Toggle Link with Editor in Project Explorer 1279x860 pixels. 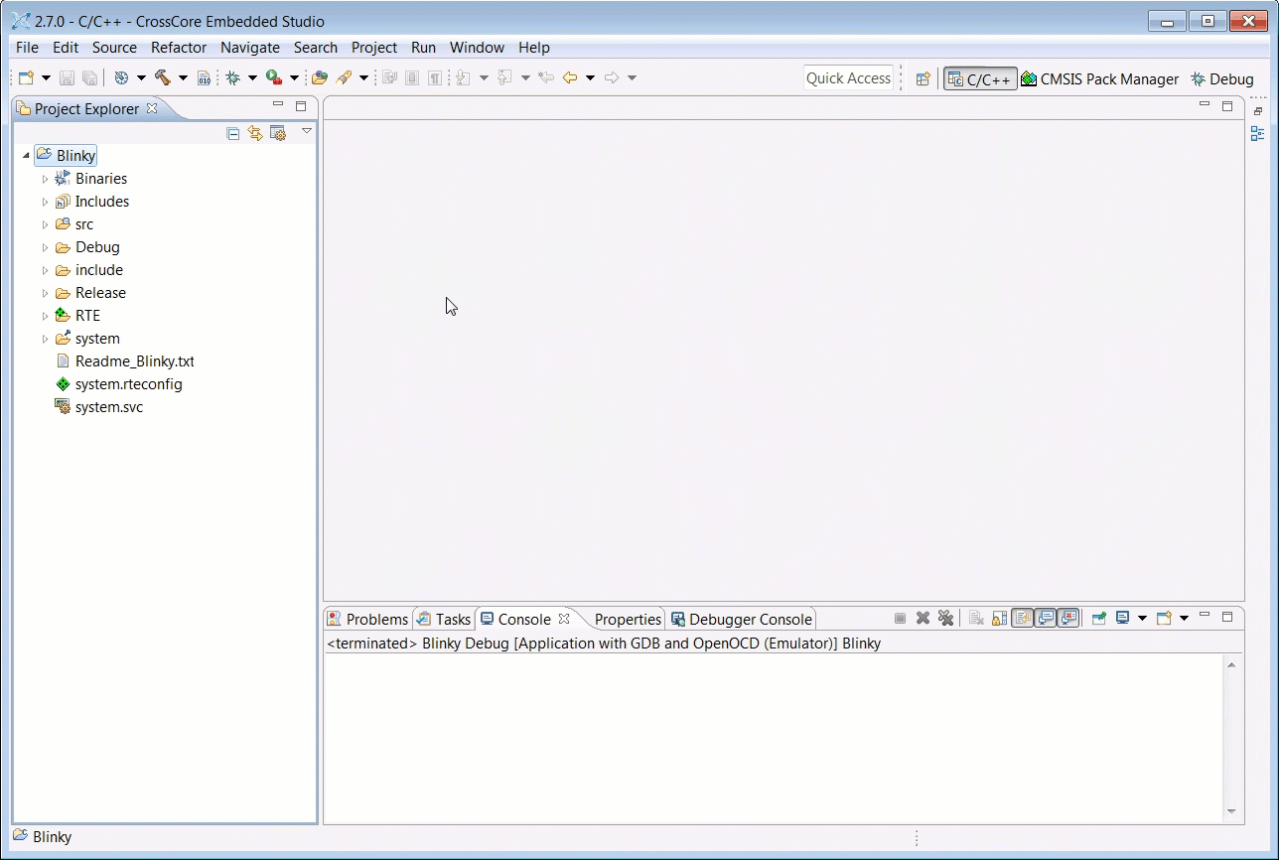[255, 133]
